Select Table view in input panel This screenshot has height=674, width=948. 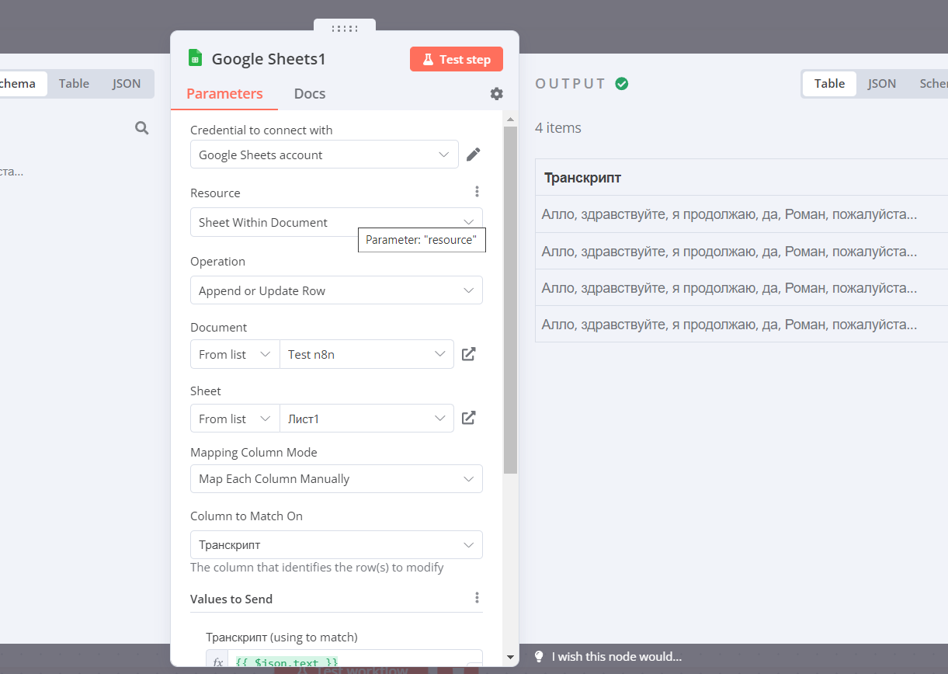point(74,84)
